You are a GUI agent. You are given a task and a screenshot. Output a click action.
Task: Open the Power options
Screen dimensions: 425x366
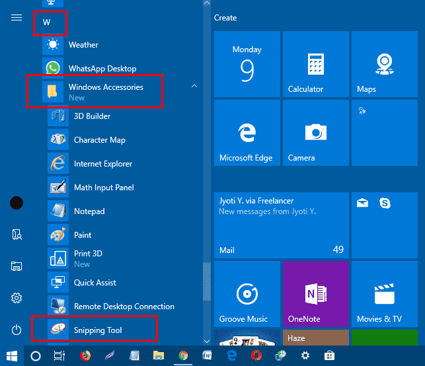tap(17, 330)
